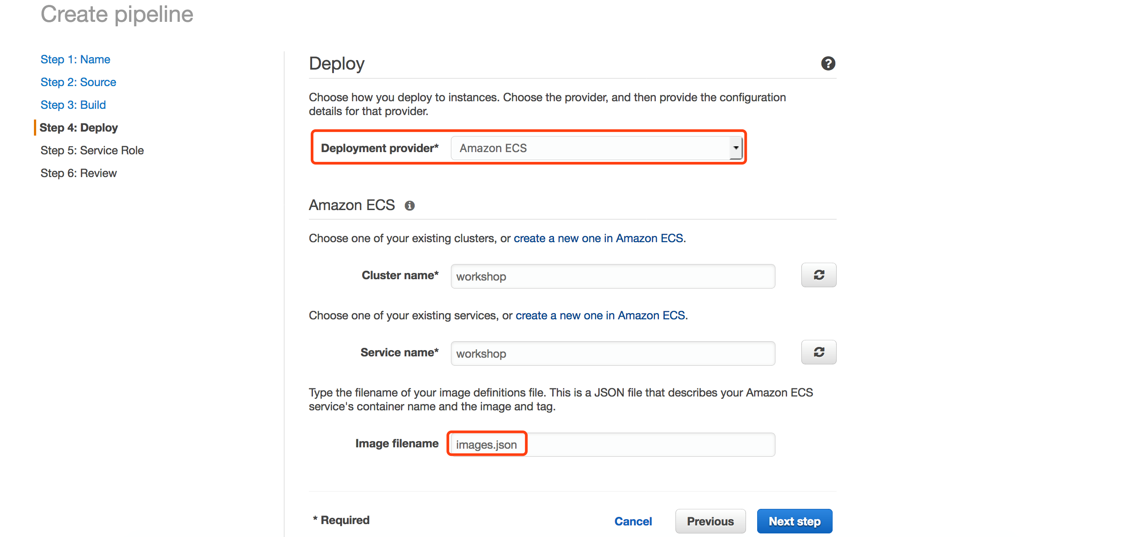Select Step 6: Review

79,173
